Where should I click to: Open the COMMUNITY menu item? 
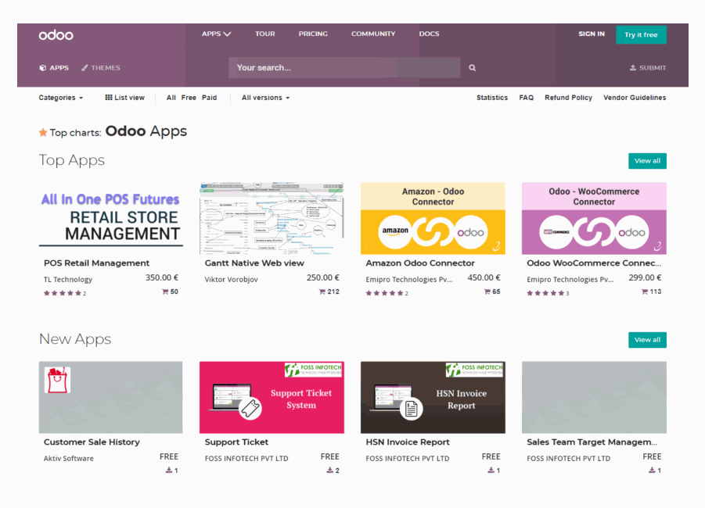(373, 34)
